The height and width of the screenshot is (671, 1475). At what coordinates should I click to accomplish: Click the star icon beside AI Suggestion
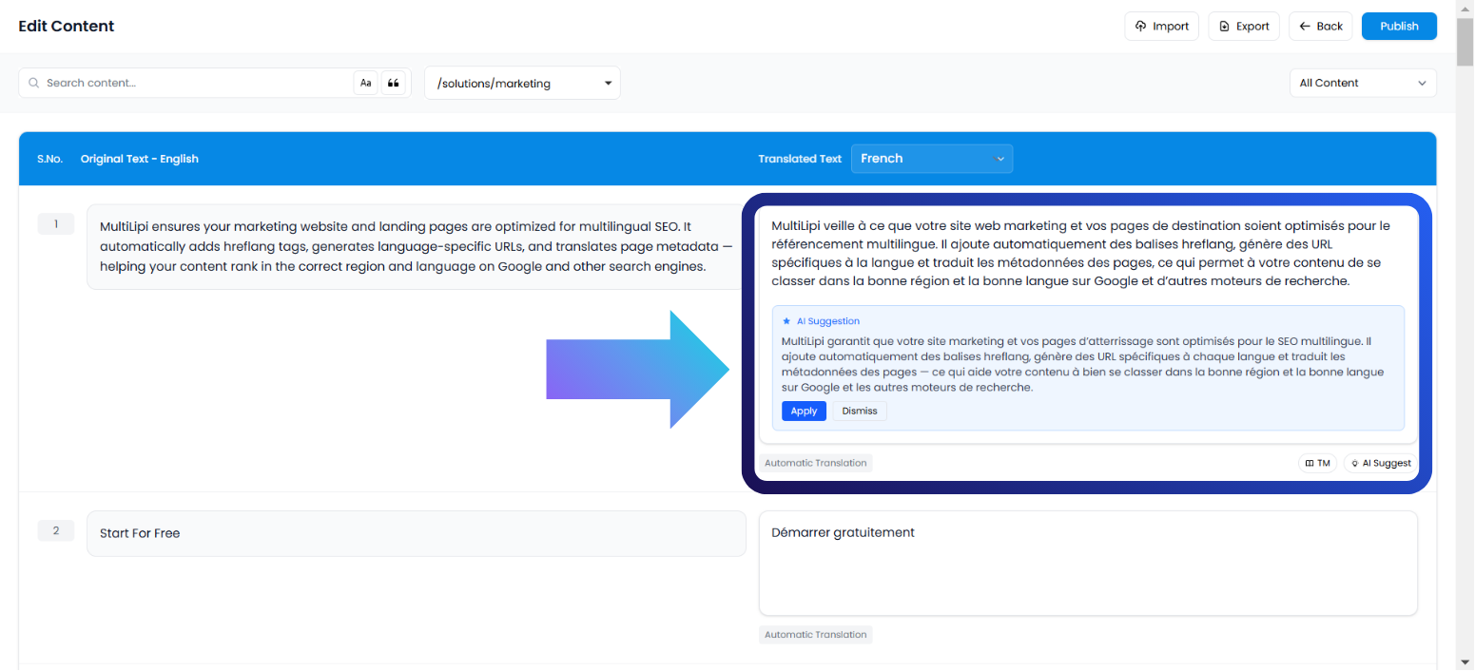786,320
